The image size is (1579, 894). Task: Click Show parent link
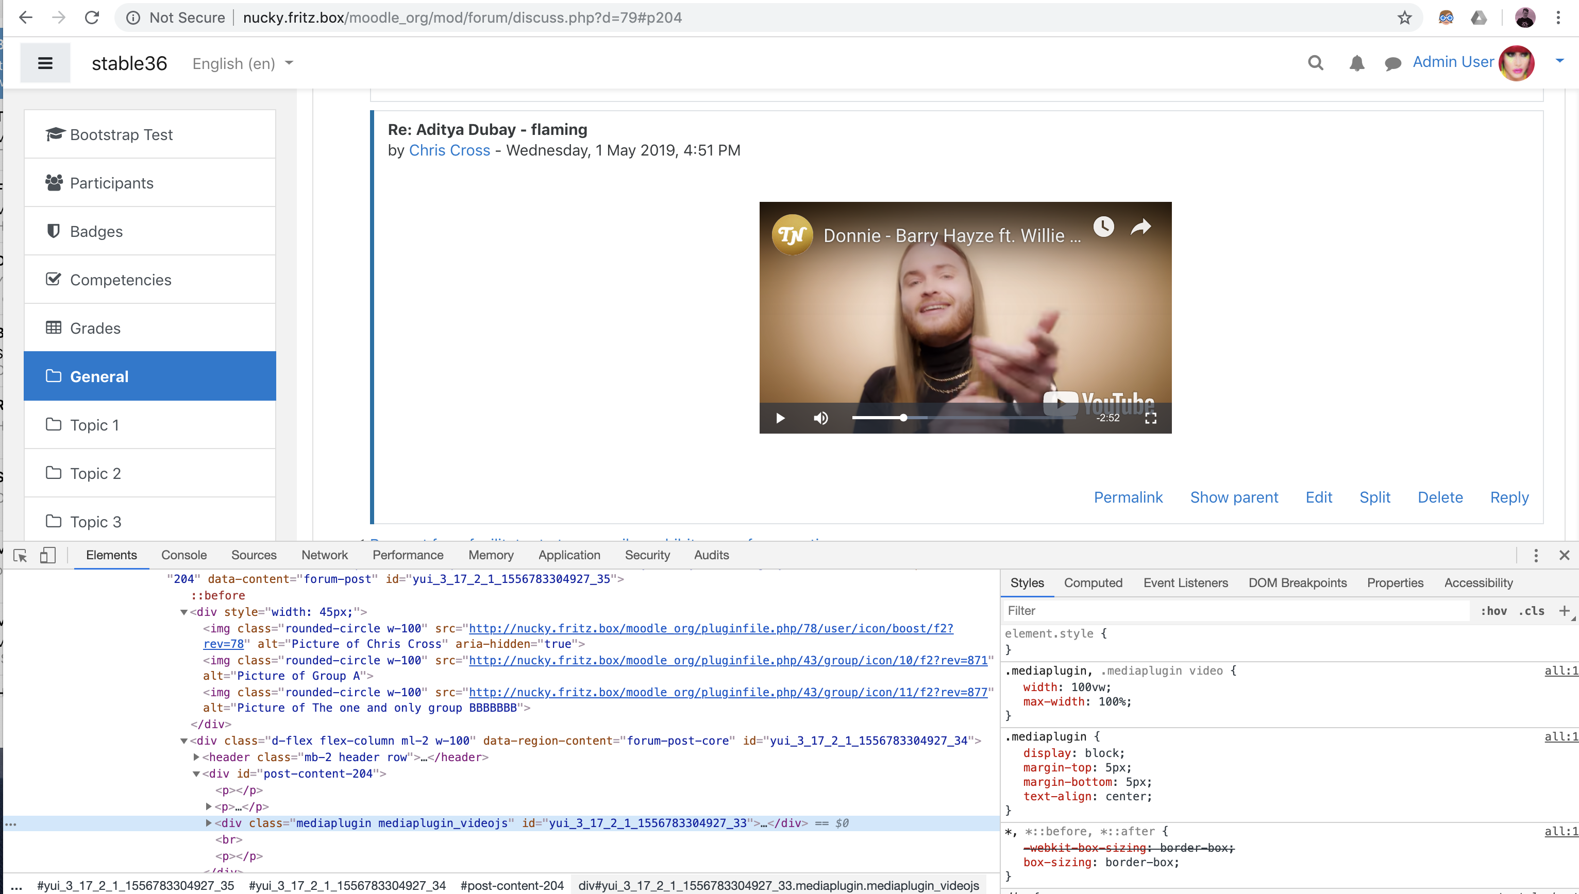coord(1234,497)
